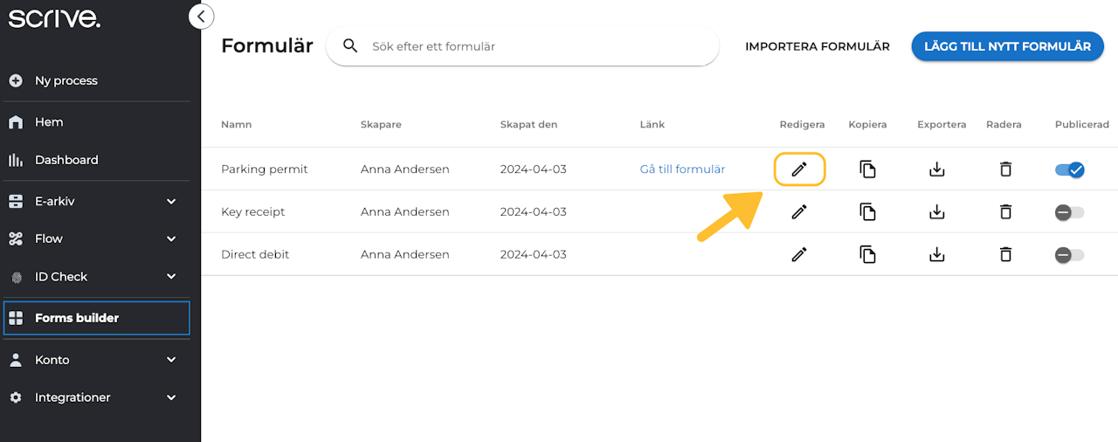Download the Key receipt form

936,211
